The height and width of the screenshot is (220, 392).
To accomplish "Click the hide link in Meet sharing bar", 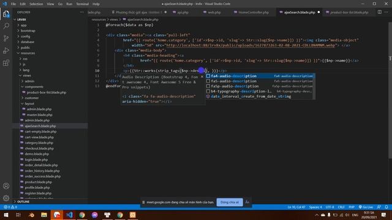I will point(247,202).
